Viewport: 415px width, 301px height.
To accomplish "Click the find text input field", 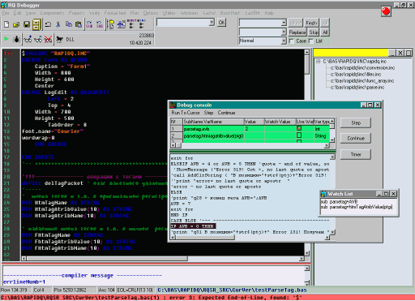I will 260,23.
